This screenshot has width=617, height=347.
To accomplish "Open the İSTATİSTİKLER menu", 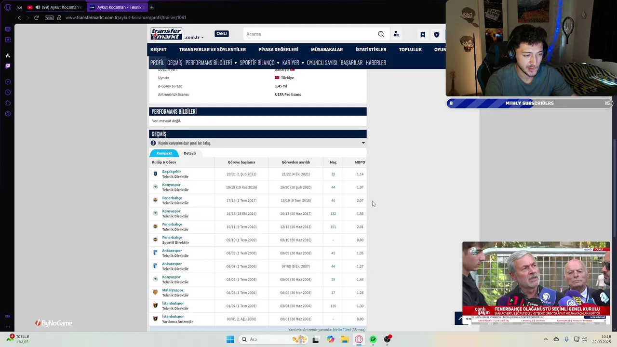I will click(x=371, y=50).
